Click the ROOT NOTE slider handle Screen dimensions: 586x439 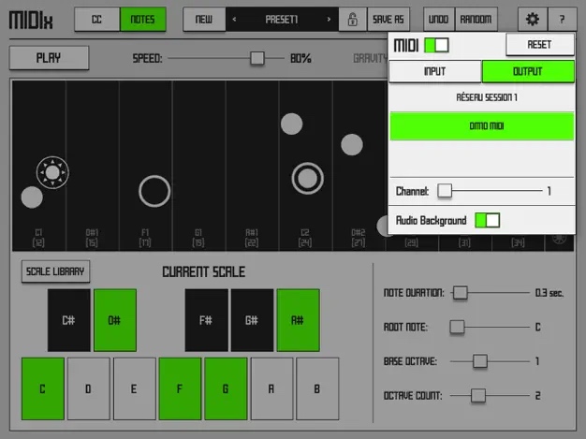tap(457, 327)
